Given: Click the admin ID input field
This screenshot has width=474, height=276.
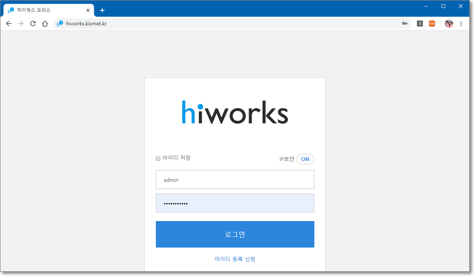Looking at the screenshot, I should (x=235, y=179).
